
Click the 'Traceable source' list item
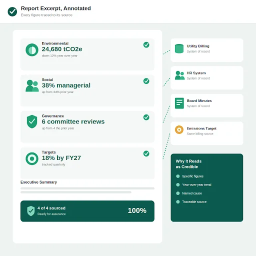tap(194, 202)
